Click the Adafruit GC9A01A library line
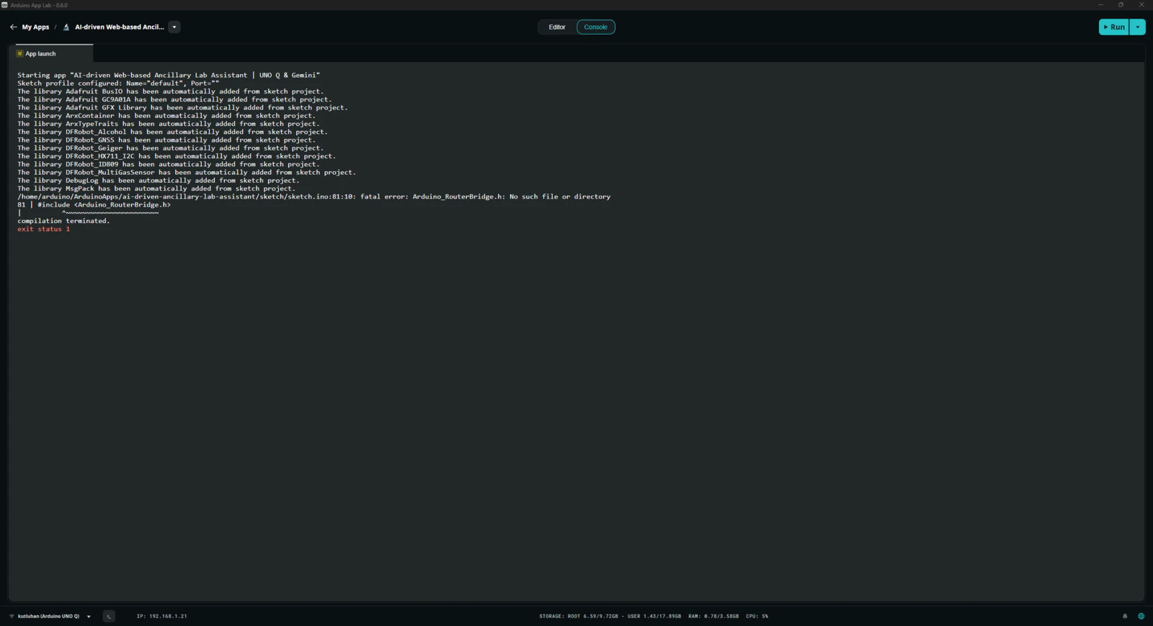This screenshot has width=1153, height=626. [x=174, y=99]
